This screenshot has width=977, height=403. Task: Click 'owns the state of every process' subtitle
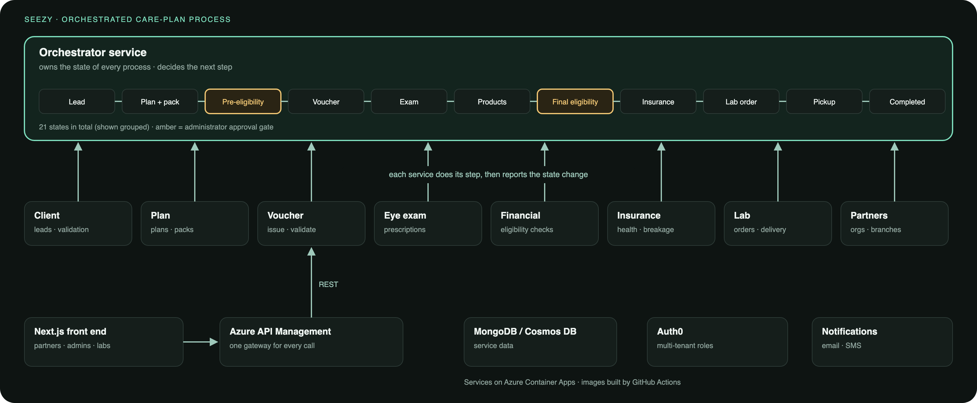click(135, 67)
